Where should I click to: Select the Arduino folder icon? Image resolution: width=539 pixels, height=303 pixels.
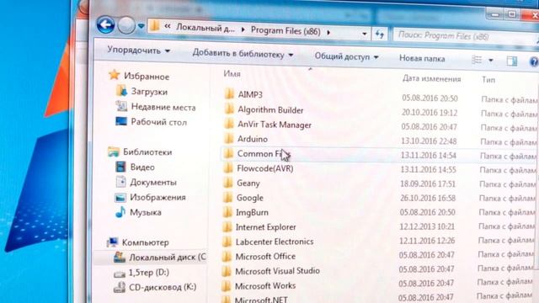click(x=229, y=138)
